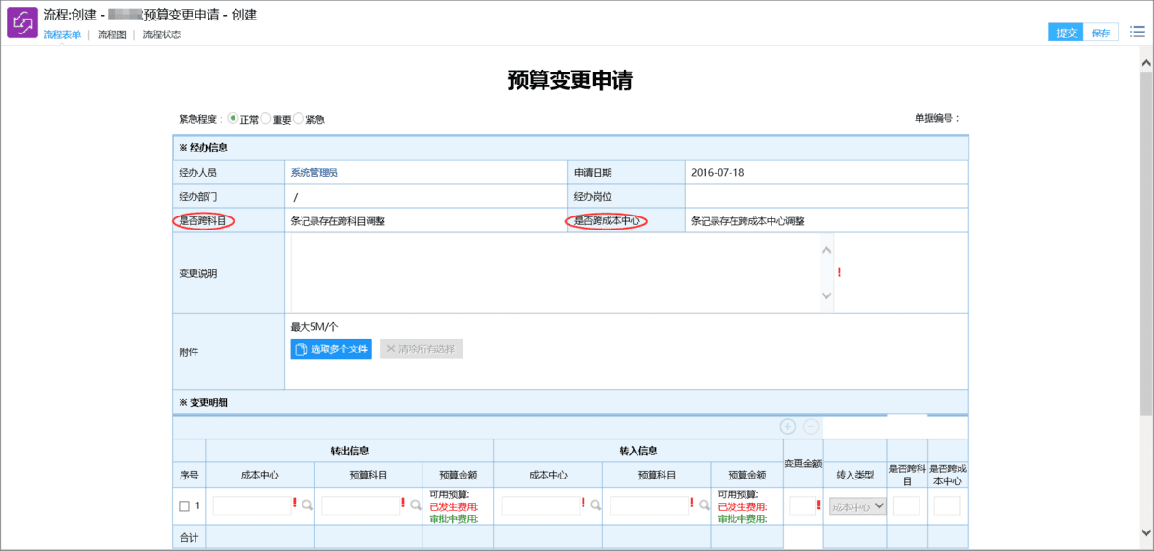Click the purple workflow app logo
Image resolution: width=1154 pixels, height=551 pixels.
pyautogui.click(x=22, y=22)
